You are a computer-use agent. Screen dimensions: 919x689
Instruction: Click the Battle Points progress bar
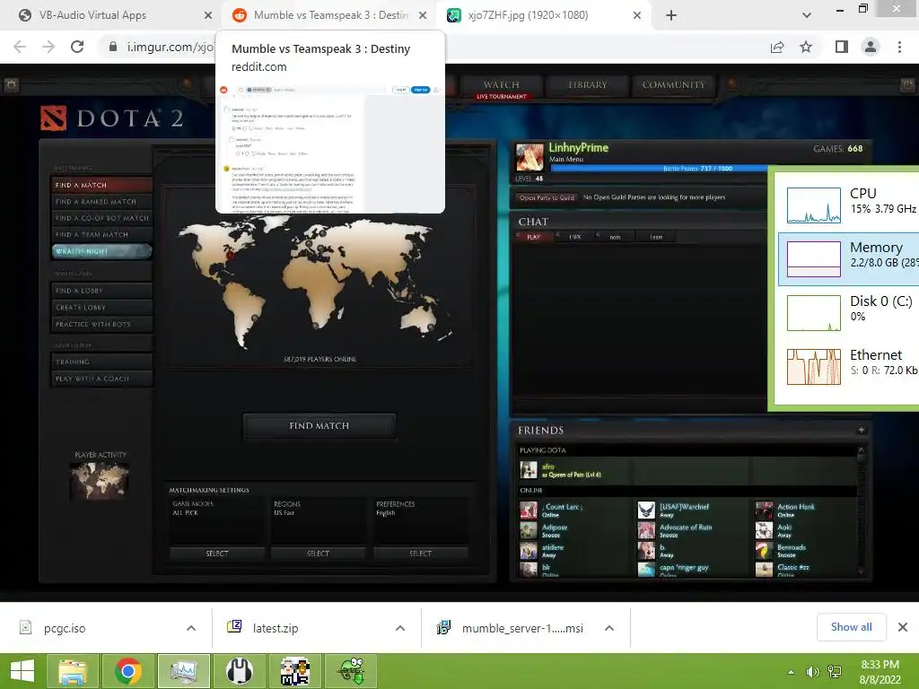pyautogui.click(x=659, y=169)
